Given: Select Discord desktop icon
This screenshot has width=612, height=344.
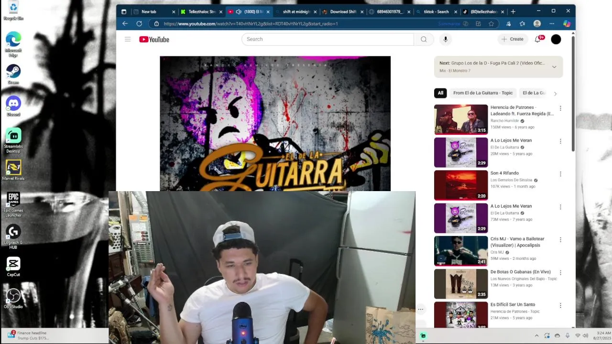Looking at the screenshot, I should click(x=13, y=106).
